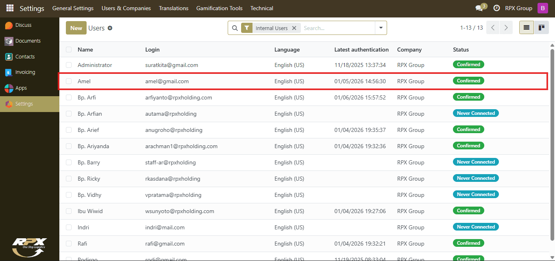
Task: Open the Technical menu
Action: click(x=262, y=8)
